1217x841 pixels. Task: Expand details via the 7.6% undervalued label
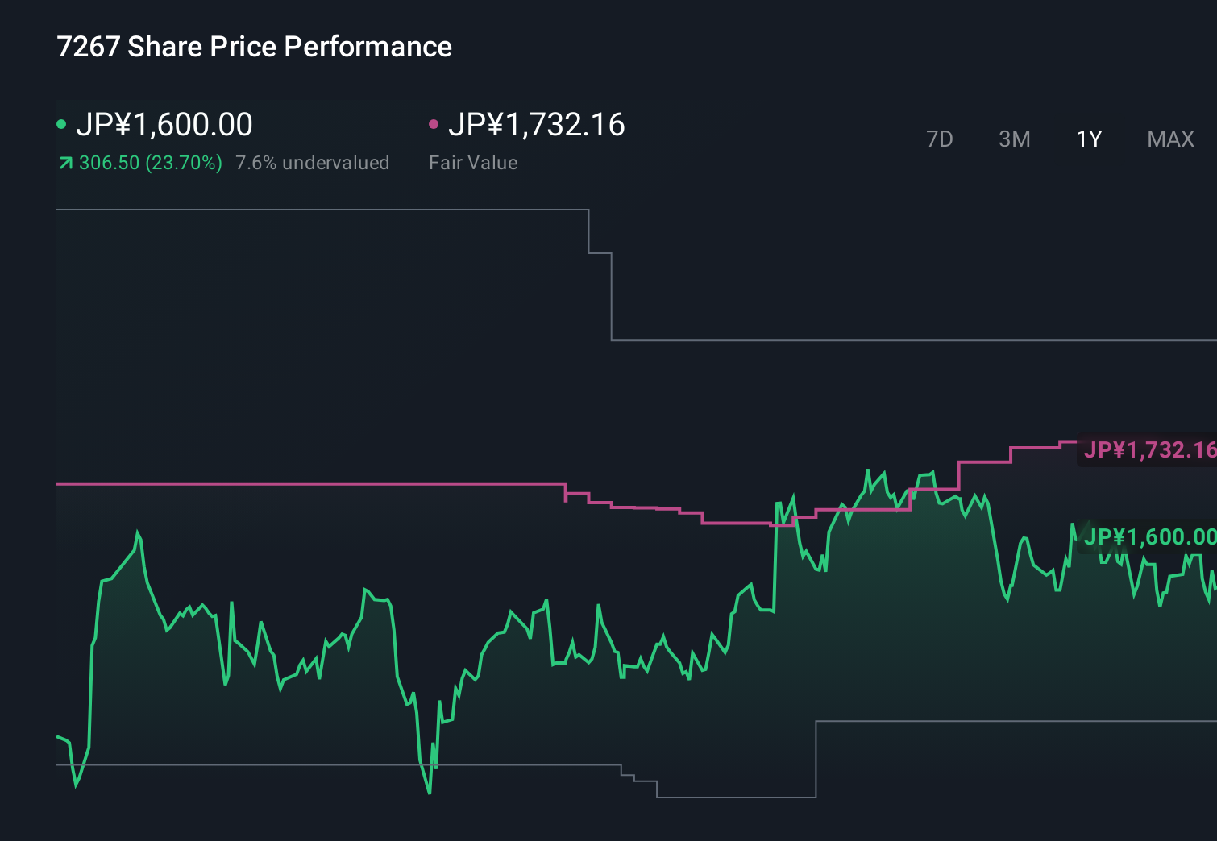(x=313, y=162)
